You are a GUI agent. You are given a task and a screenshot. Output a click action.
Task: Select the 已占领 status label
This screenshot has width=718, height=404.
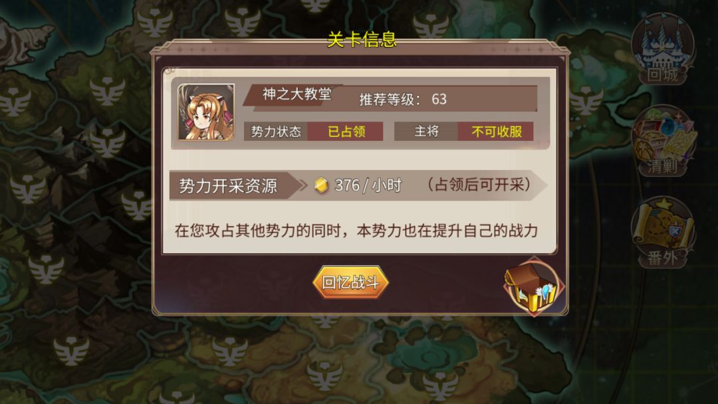tap(346, 132)
